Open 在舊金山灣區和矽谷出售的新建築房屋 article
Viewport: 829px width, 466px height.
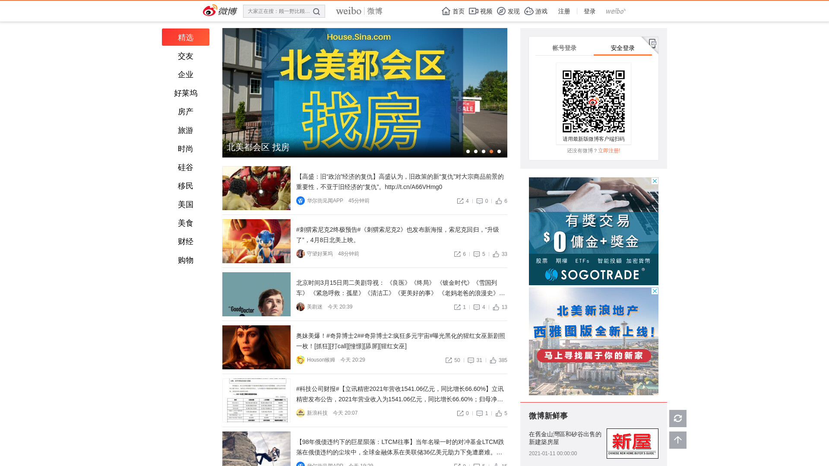pyautogui.click(x=565, y=438)
